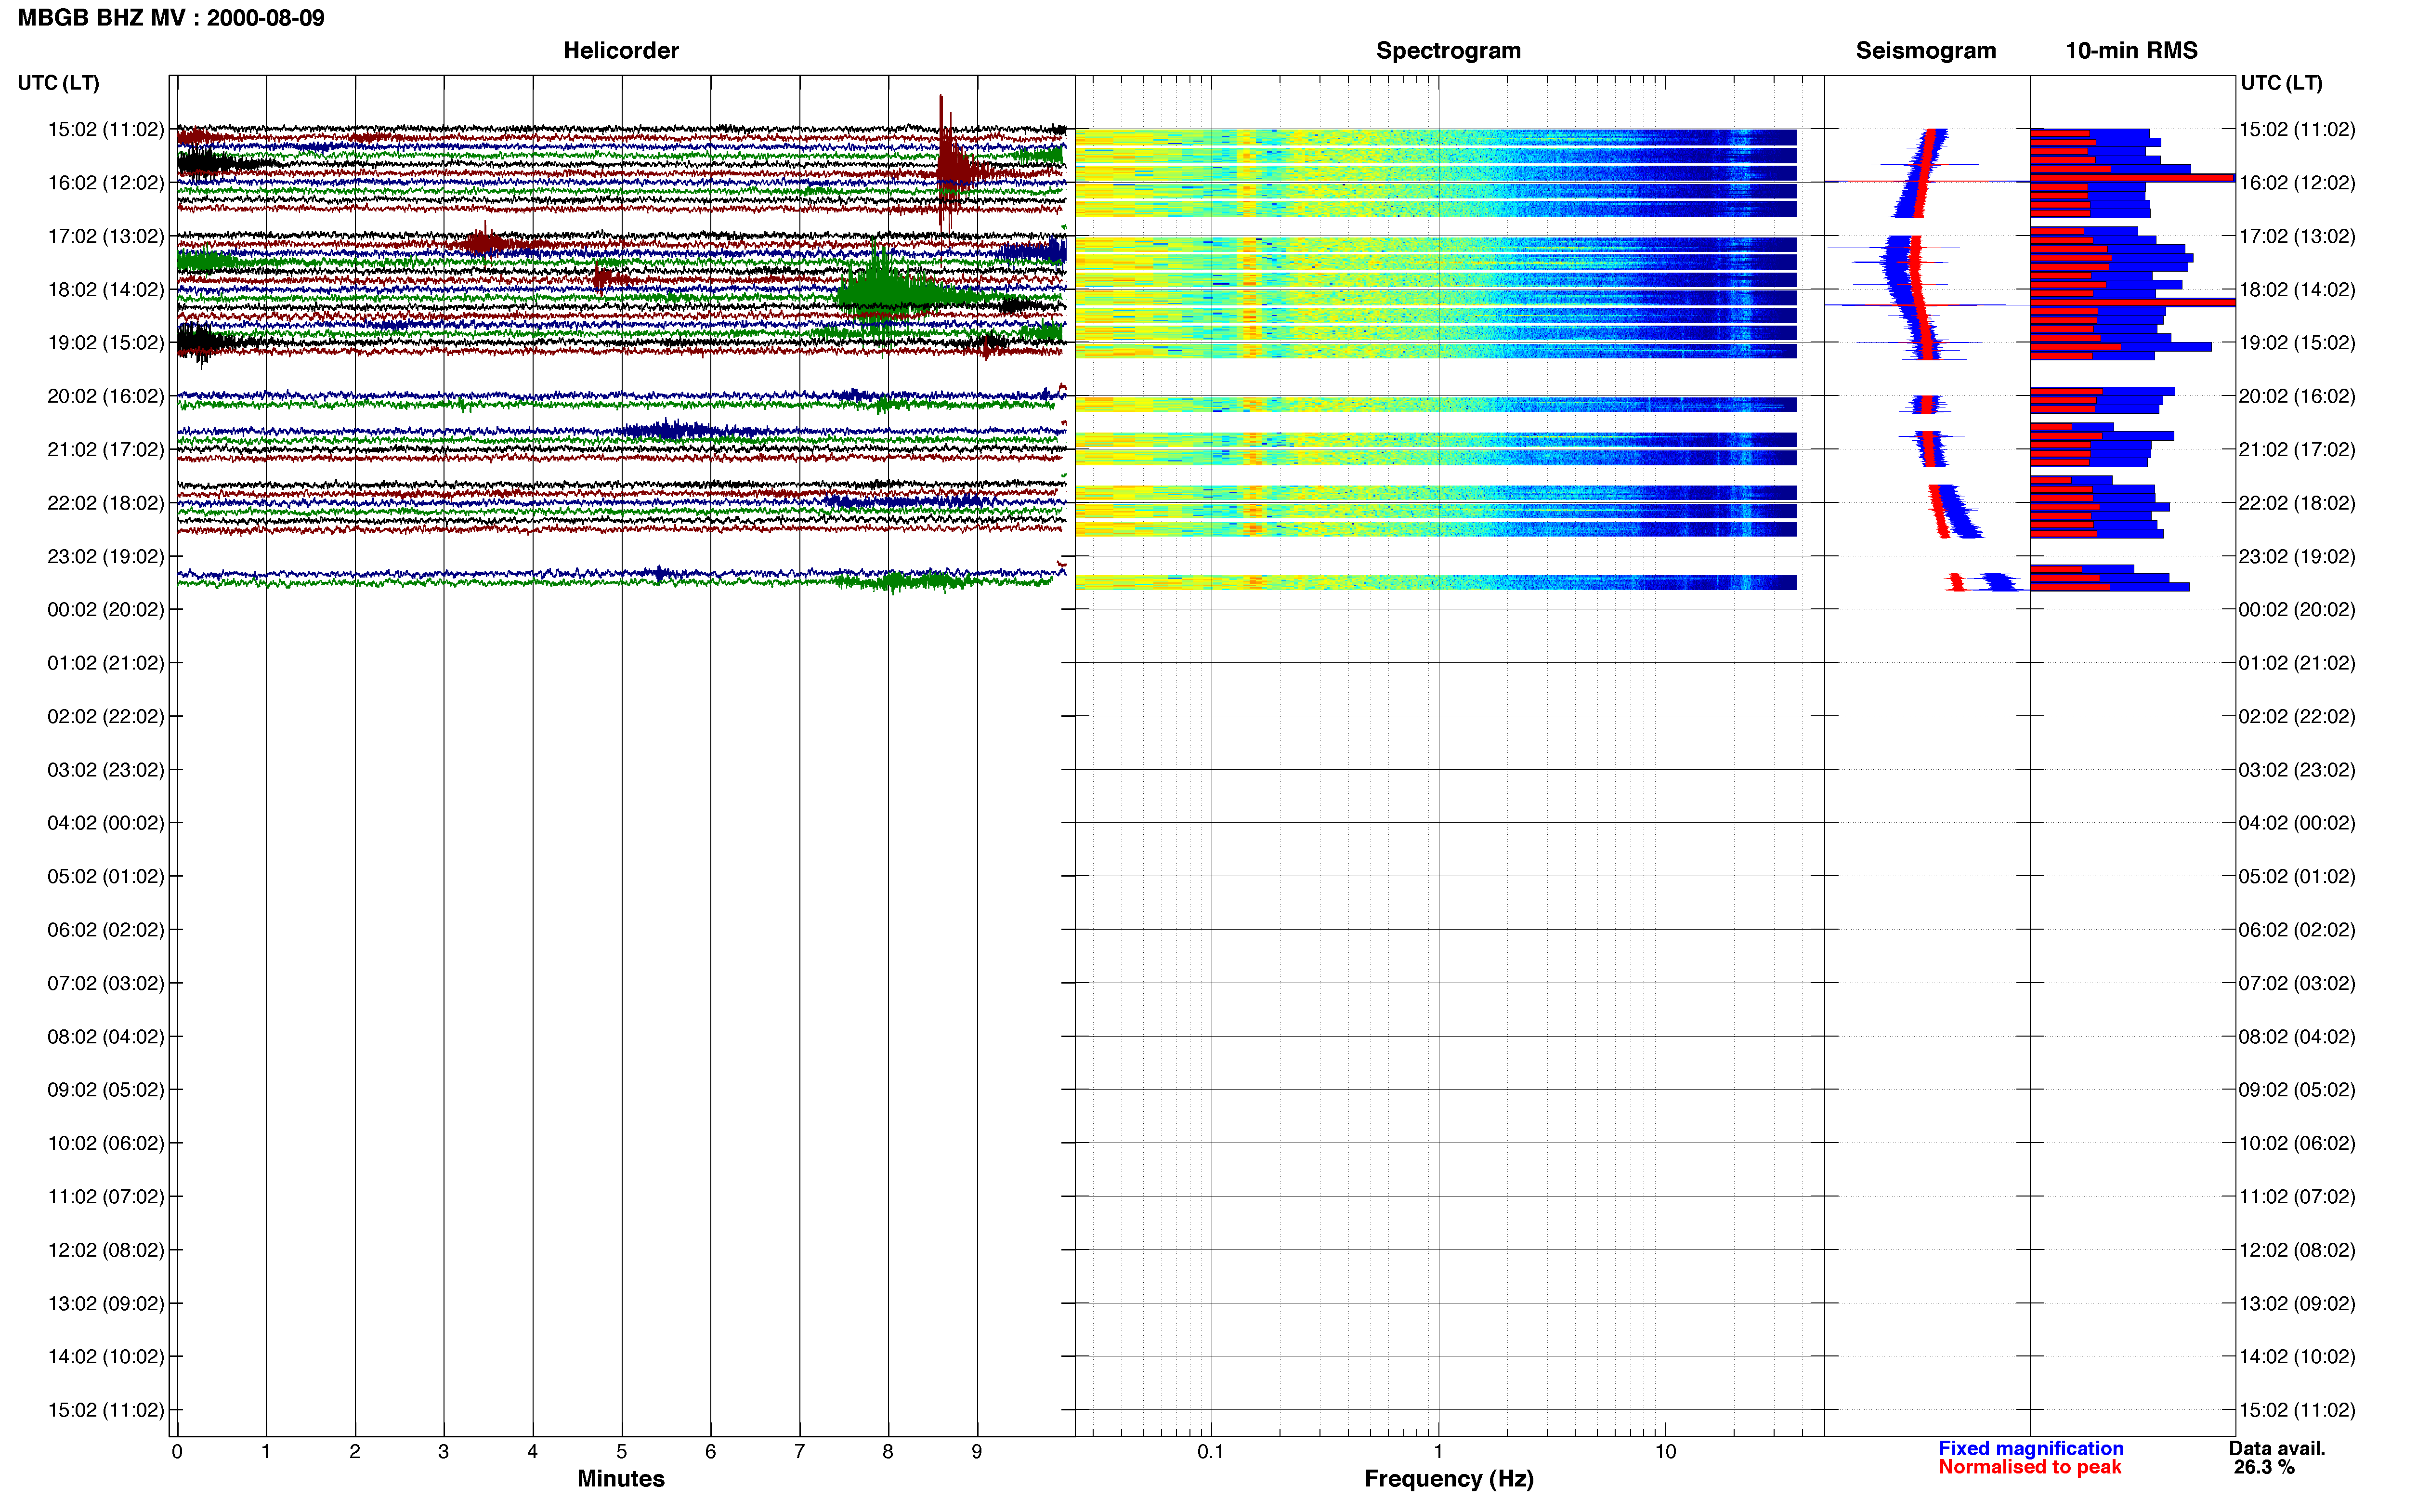Click the '5' minutes tick label
The height and width of the screenshot is (1512, 2417).
[622, 1452]
